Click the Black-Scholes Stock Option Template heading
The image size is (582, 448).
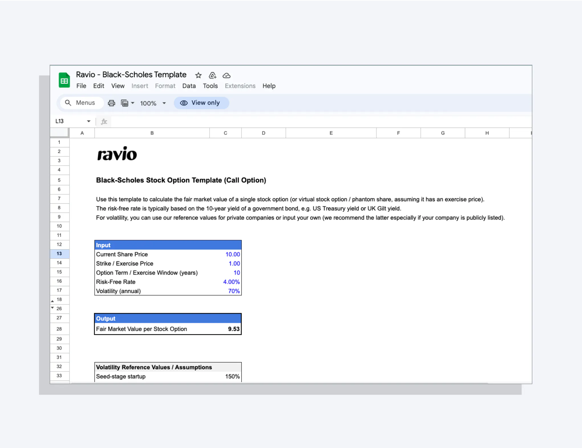tap(181, 180)
